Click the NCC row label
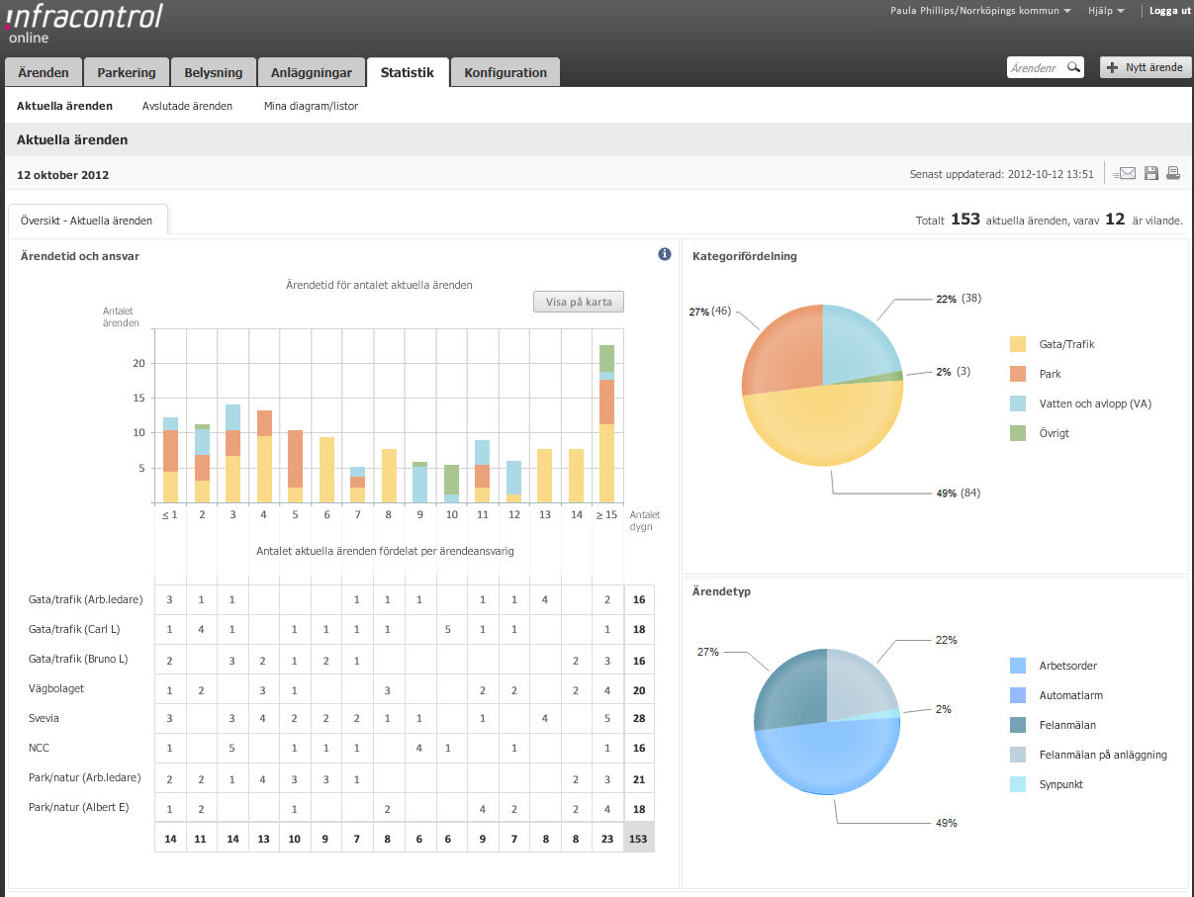 point(40,748)
